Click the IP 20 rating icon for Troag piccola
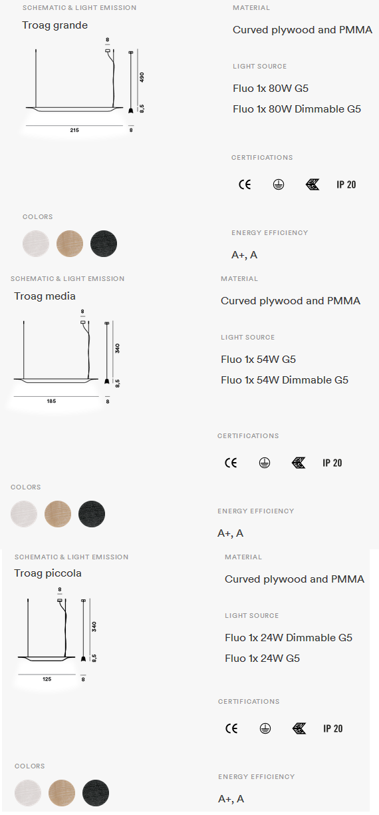This screenshot has height=815, width=379. (332, 728)
